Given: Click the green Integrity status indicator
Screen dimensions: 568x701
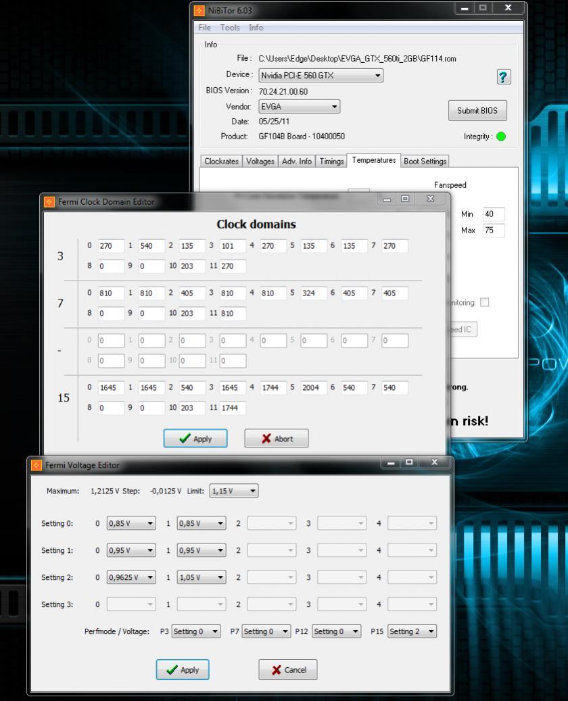Looking at the screenshot, I should (x=501, y=137).
